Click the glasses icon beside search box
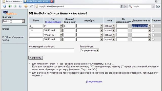This screenshot has width=162, height=91. click(158, 6)
